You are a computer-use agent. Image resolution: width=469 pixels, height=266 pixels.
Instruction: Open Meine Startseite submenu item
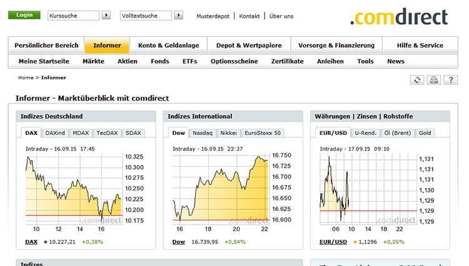(x=44, y=61)
